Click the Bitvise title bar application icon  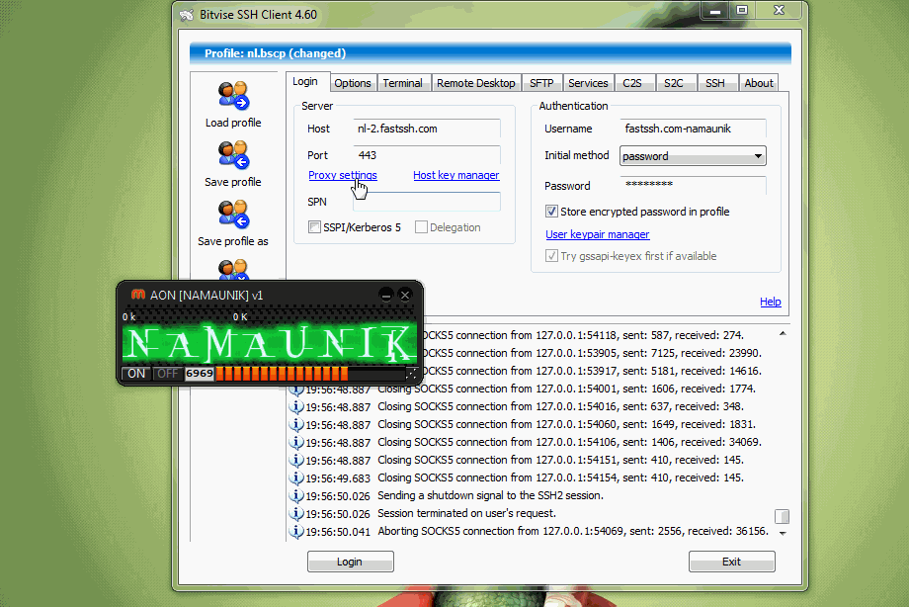coord(186,15)
